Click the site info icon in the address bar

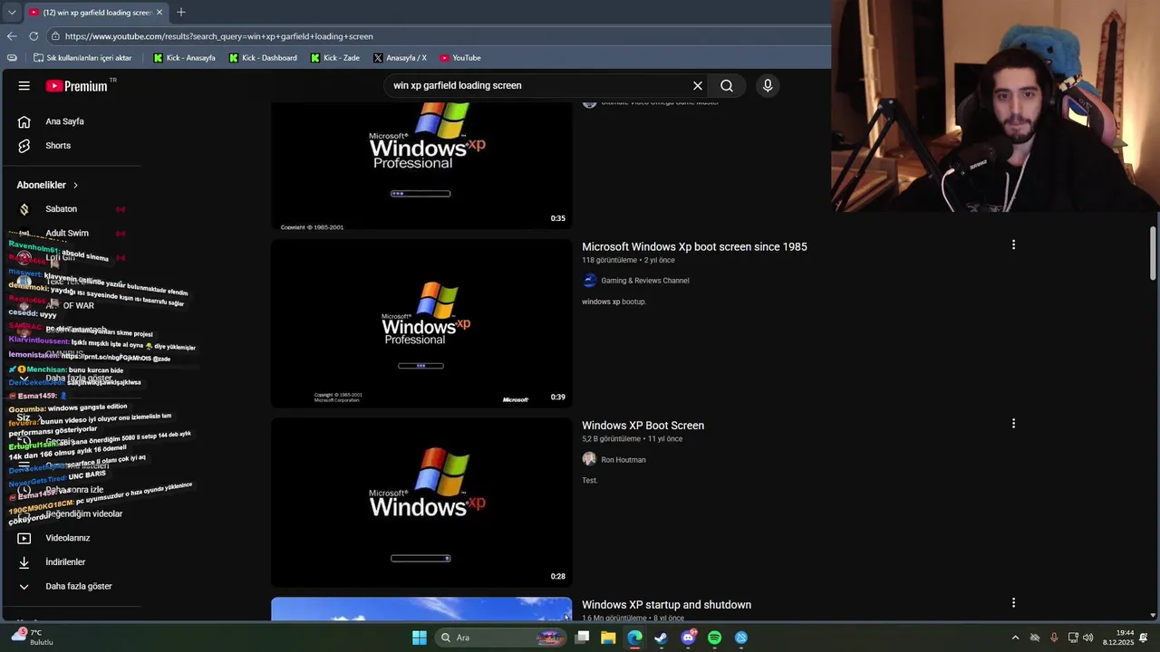55,36
